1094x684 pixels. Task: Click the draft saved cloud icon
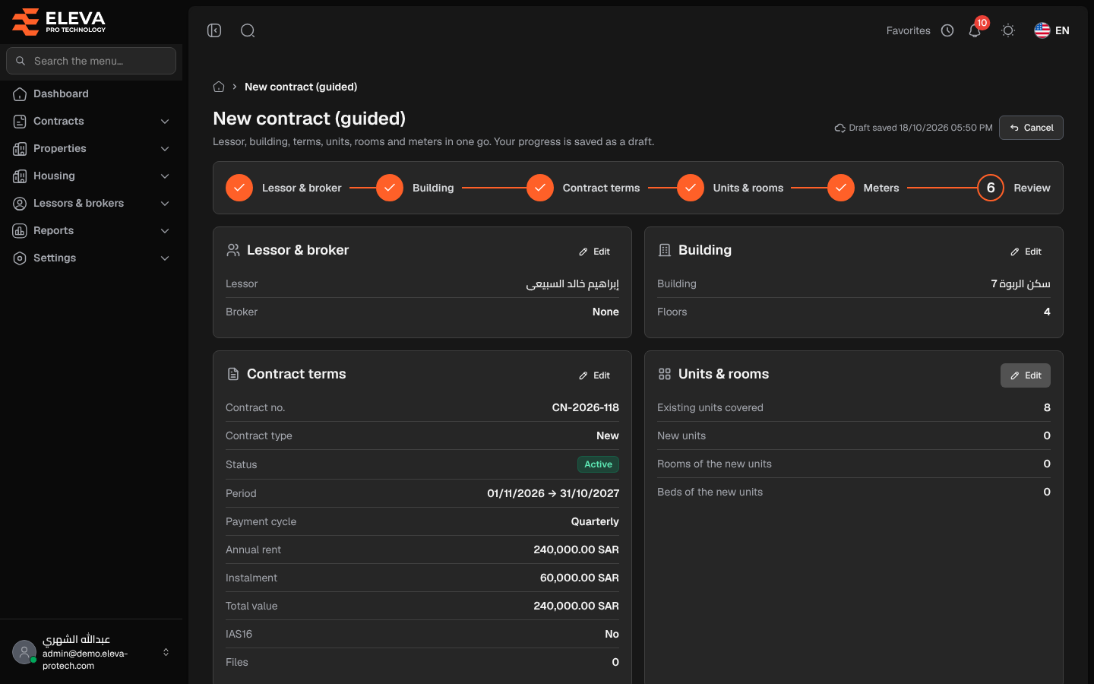[840, 128]
